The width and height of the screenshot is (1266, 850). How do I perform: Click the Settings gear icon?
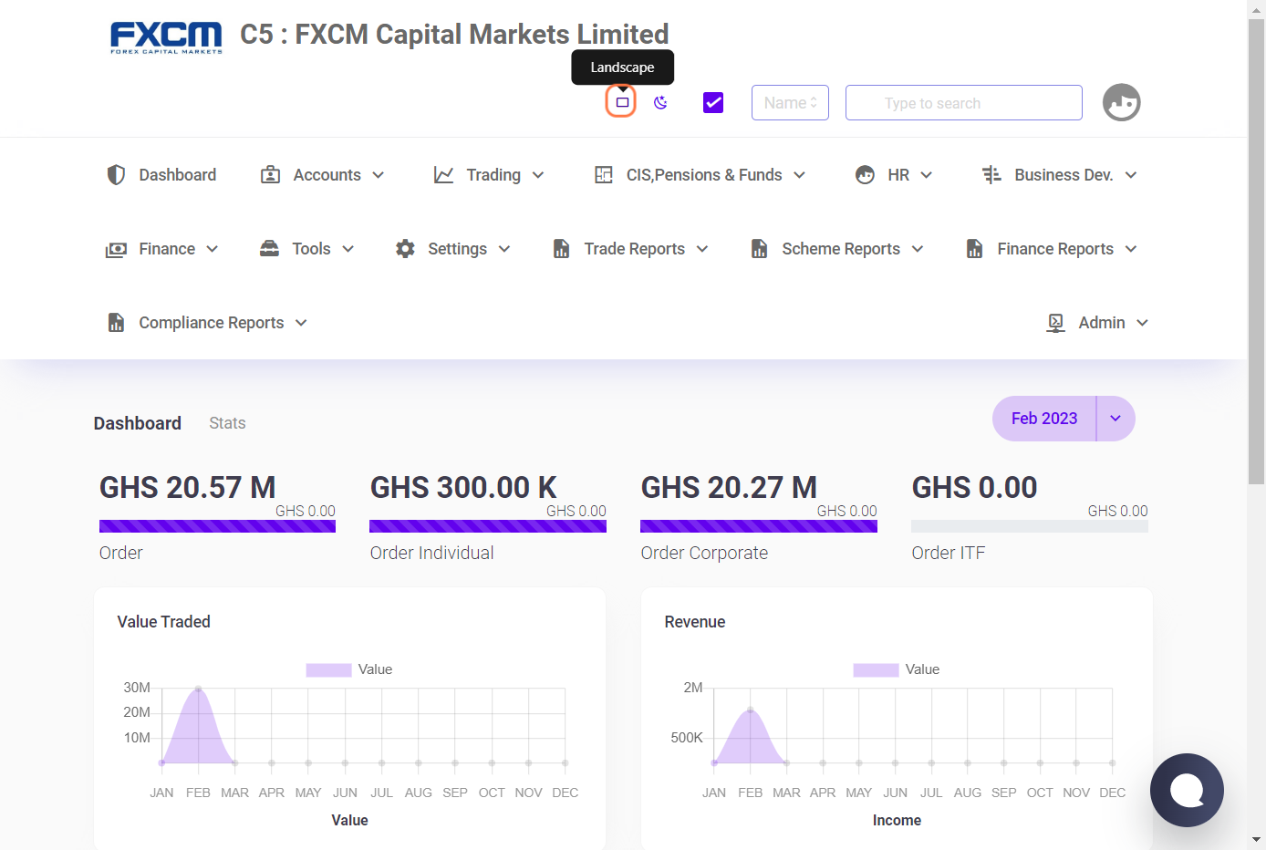pyautogui.click(x=405, y=248)
